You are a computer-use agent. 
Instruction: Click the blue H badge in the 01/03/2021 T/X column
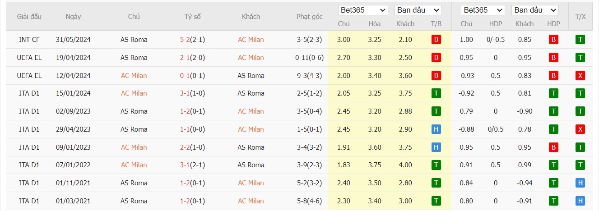tap(580, 201)
